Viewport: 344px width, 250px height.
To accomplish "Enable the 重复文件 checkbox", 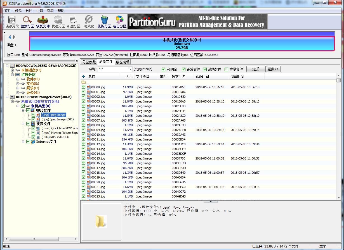I will coord(226,69).
